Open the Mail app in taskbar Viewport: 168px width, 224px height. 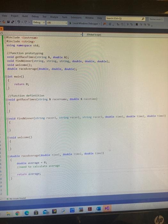click(45, 212)
